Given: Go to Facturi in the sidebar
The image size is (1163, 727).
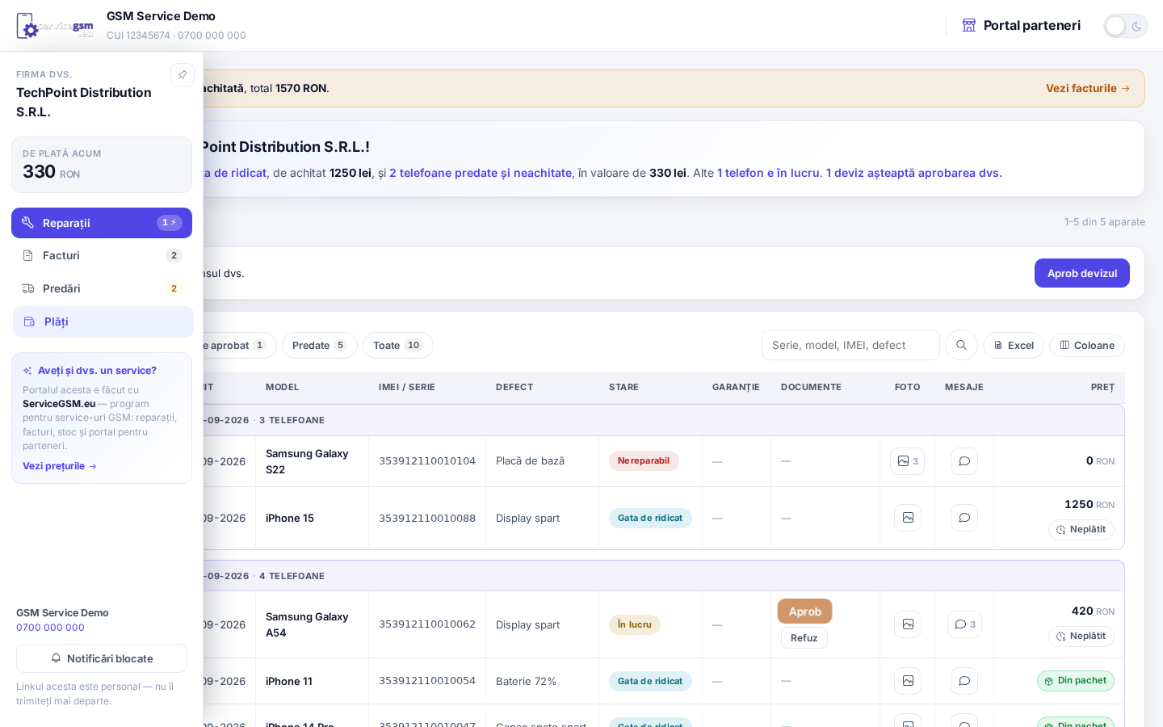Looking at the screenshot, I should point(102,255).
